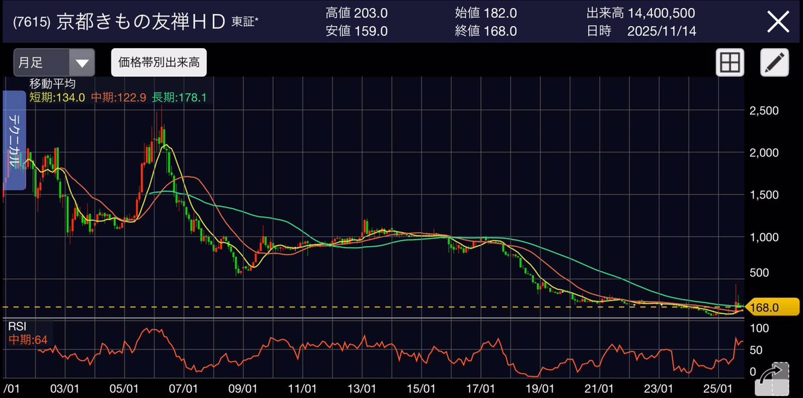
Task: Click the 安値 159.0 value
Action: 356,31
